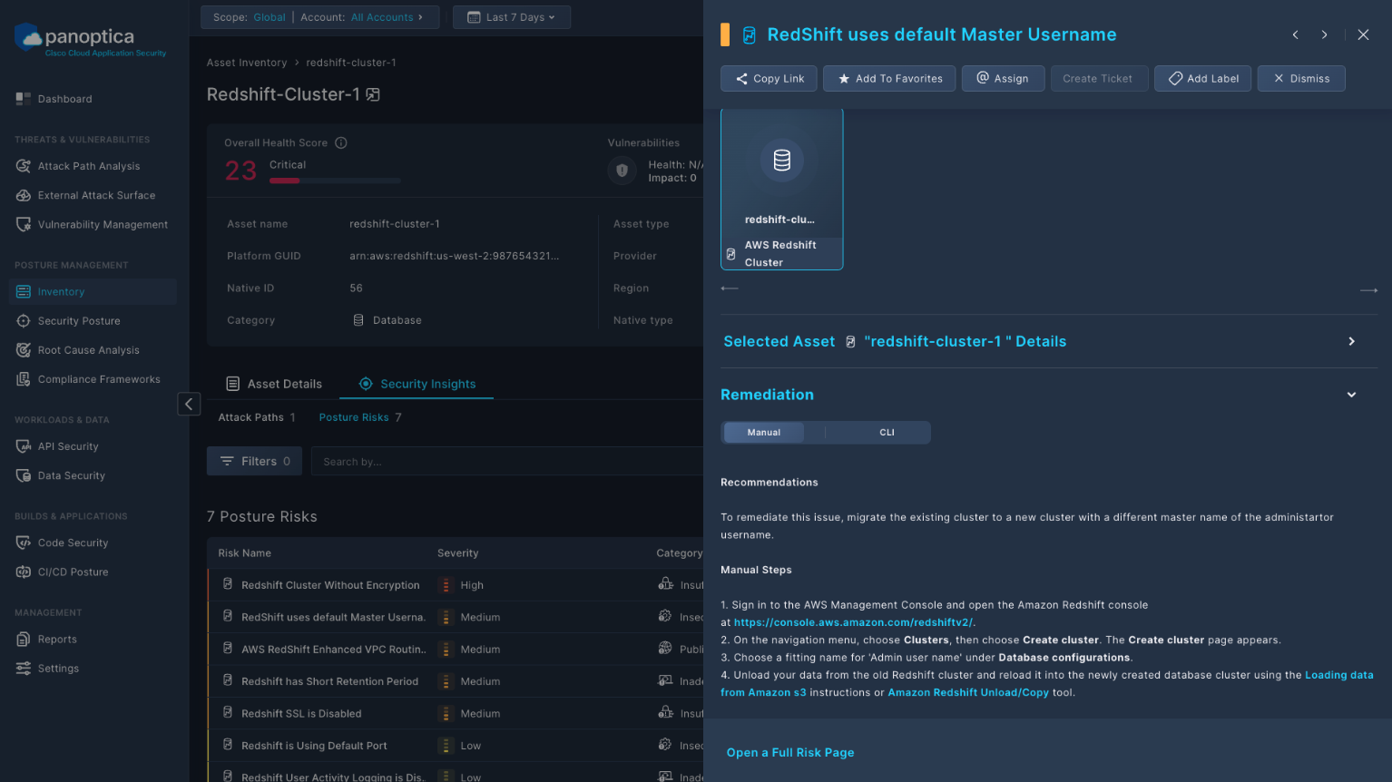
Task: Dismiss the risk with Dismiss button
Action: (1301, 79)
